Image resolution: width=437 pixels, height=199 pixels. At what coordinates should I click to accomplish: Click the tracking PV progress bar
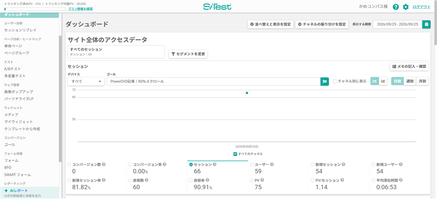[35, 9]
